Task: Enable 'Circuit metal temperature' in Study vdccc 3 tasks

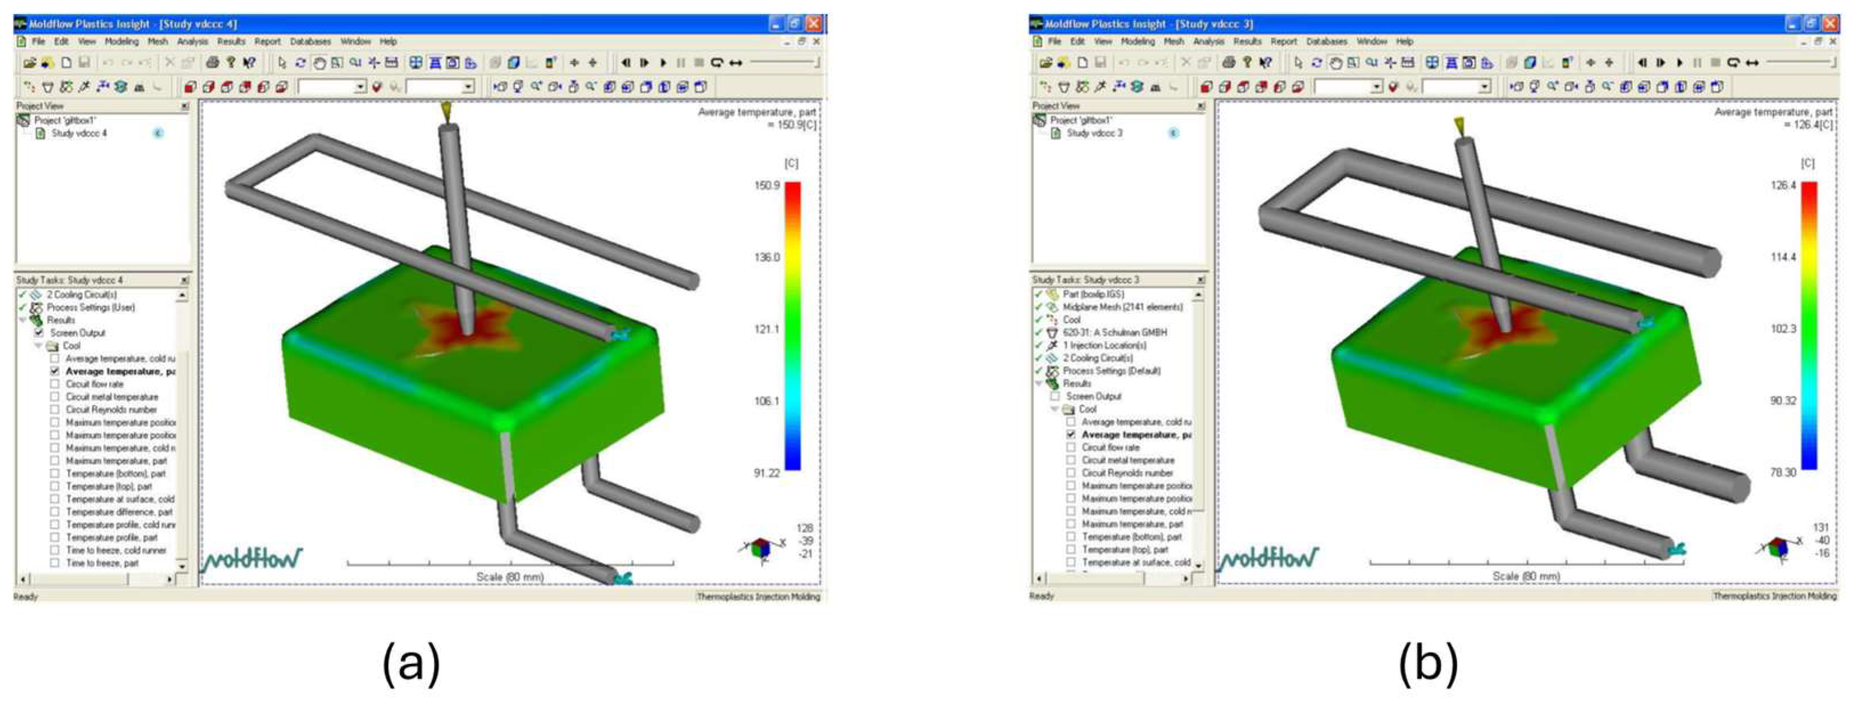Action: tap(1071, 460)
